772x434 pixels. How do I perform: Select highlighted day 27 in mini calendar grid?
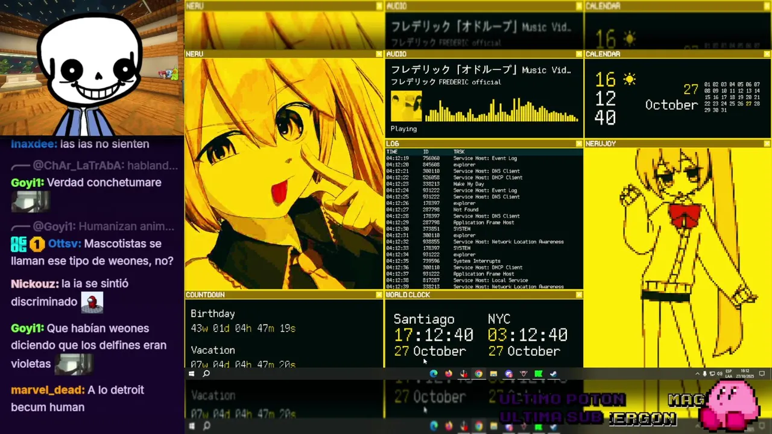(x=749, y=104)
